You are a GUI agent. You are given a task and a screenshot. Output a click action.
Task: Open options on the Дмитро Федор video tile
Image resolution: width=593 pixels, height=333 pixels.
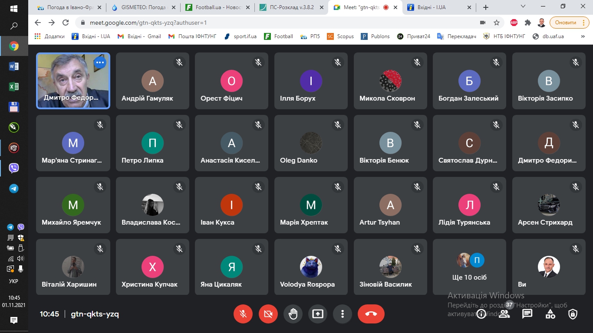[100, 63]
